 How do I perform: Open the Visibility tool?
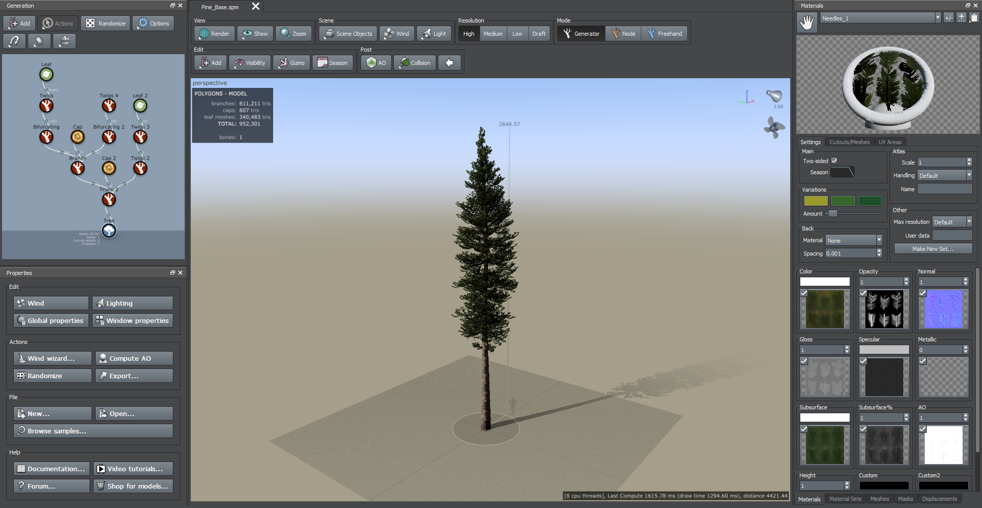coord(250,63)
